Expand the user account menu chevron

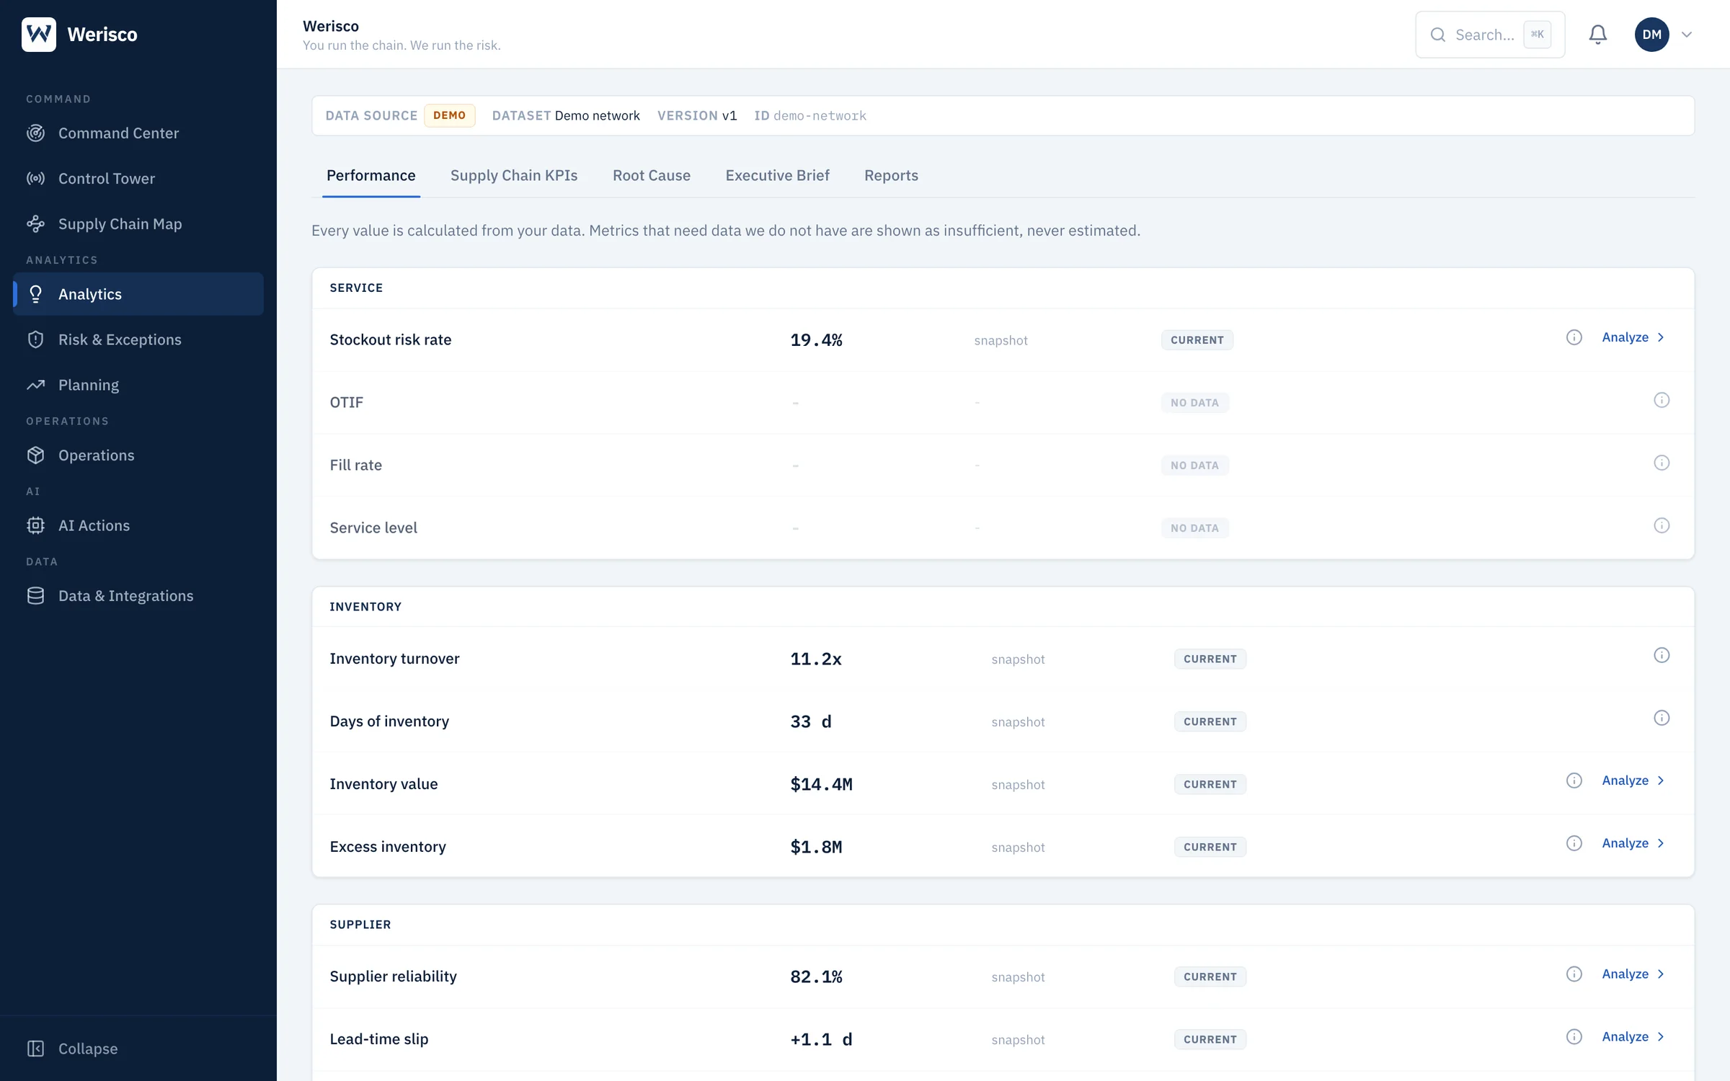point(1687,35)
